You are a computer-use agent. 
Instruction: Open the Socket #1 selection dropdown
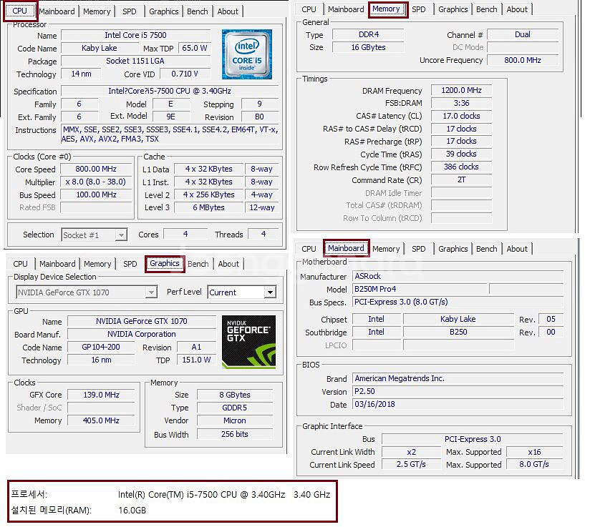(120, 235)
